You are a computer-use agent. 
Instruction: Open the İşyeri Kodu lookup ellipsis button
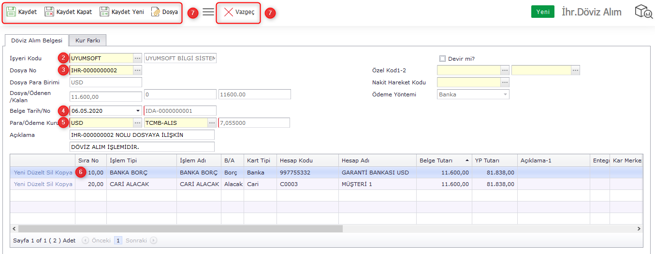[x=137, y=58]
